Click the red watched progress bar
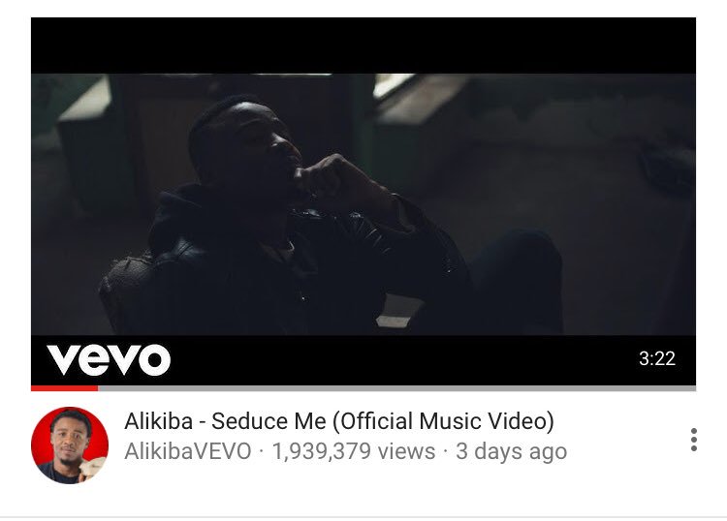Screen dimensions: 727x521 64,388
